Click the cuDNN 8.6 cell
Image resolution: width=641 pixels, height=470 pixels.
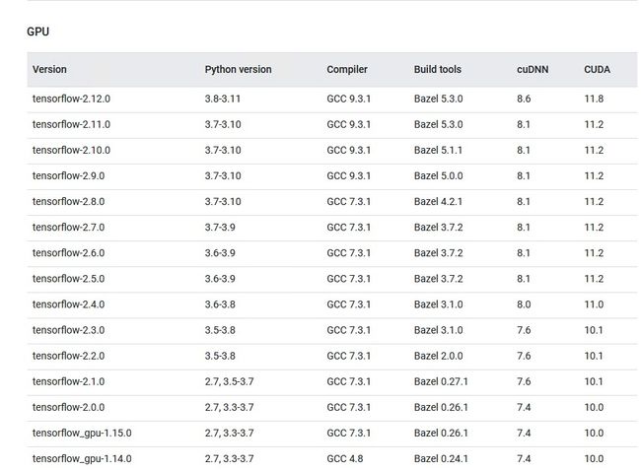pos(524,99)
